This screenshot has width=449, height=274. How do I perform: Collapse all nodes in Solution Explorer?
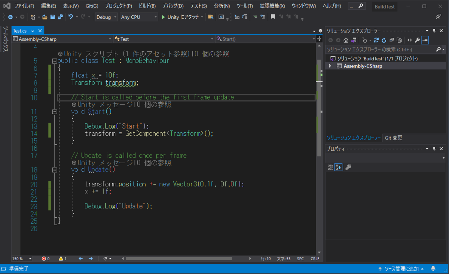coord(391,40)
